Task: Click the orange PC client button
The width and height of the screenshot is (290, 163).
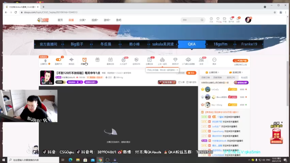Action: (240, 60)
